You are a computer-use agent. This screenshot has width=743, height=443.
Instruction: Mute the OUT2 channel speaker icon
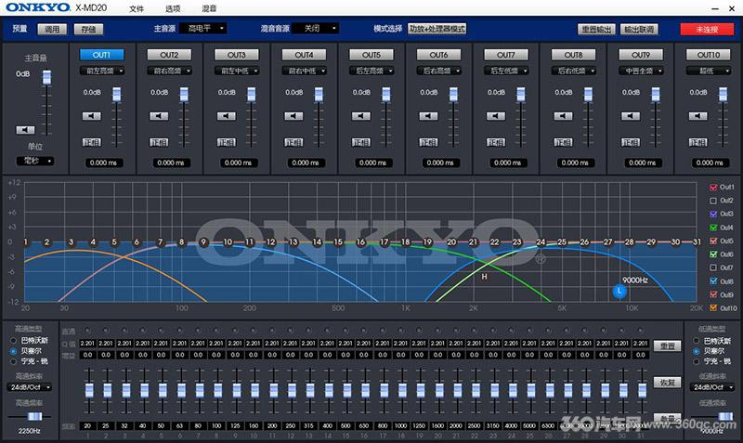(x=159, y=116)
